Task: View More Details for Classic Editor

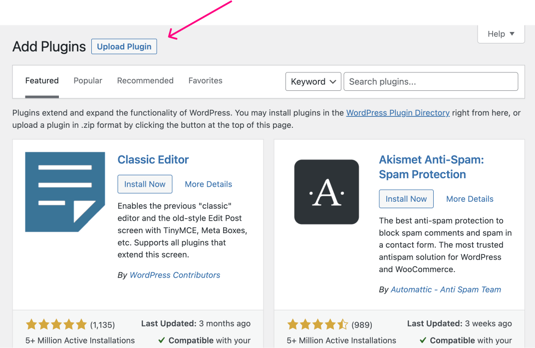Action: click(x=208, y=184)
